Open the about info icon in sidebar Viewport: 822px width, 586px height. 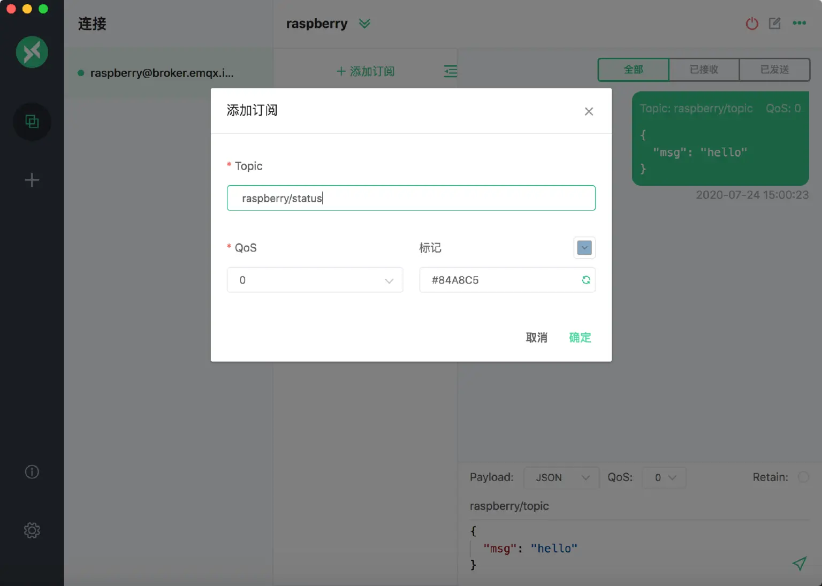click(32, 471)
